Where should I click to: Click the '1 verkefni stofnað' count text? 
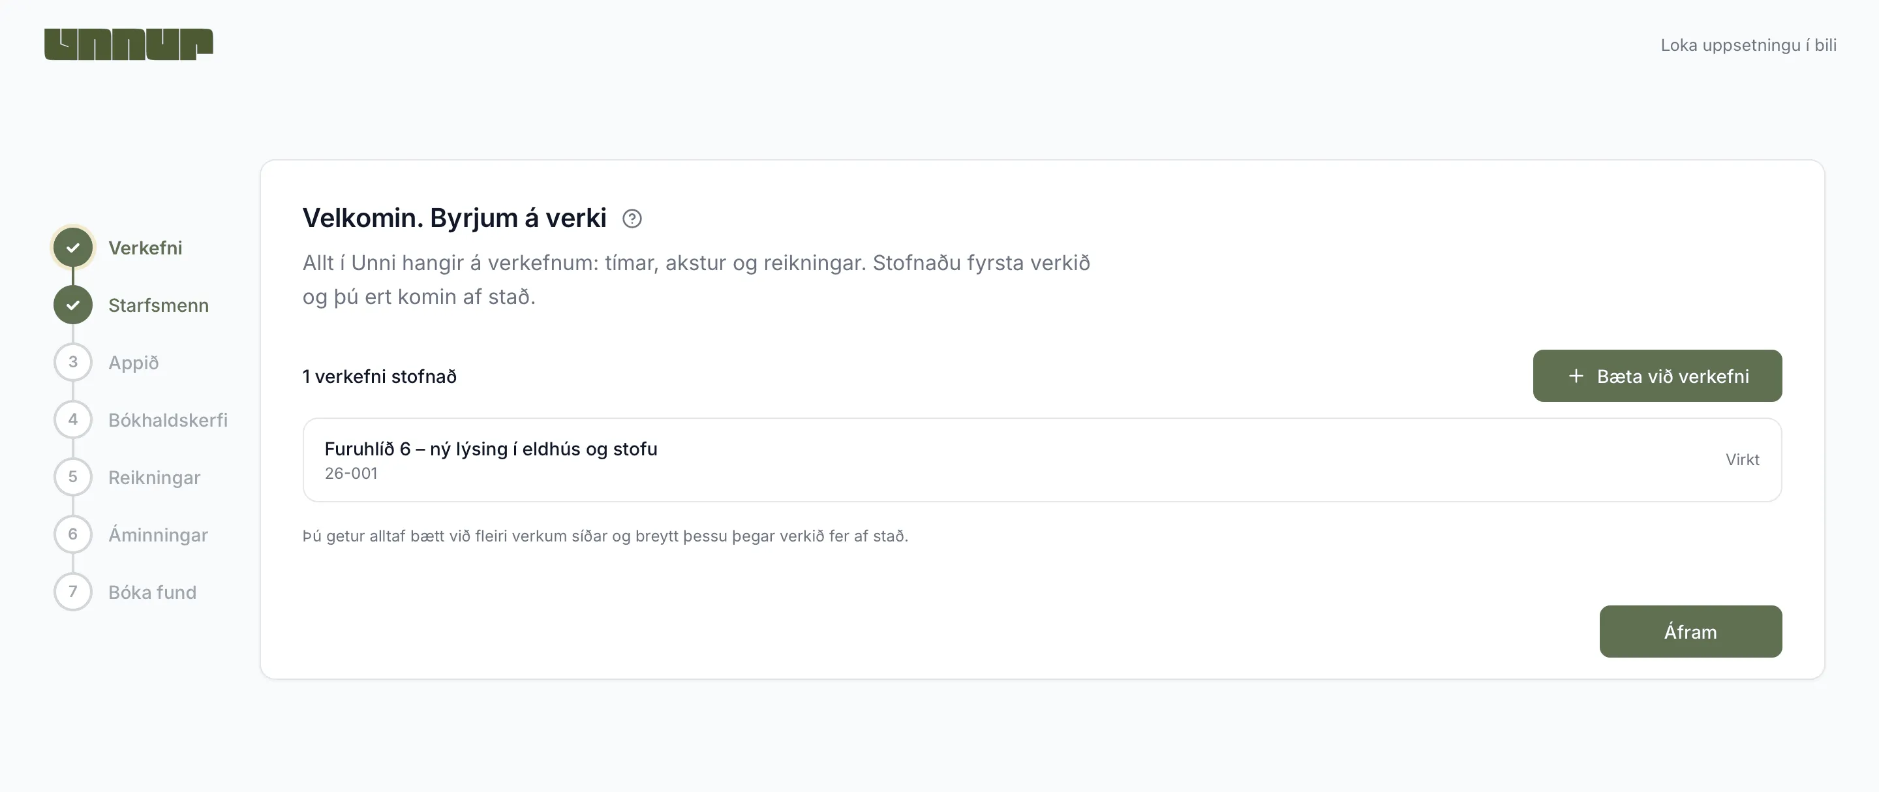coord(379,376)
